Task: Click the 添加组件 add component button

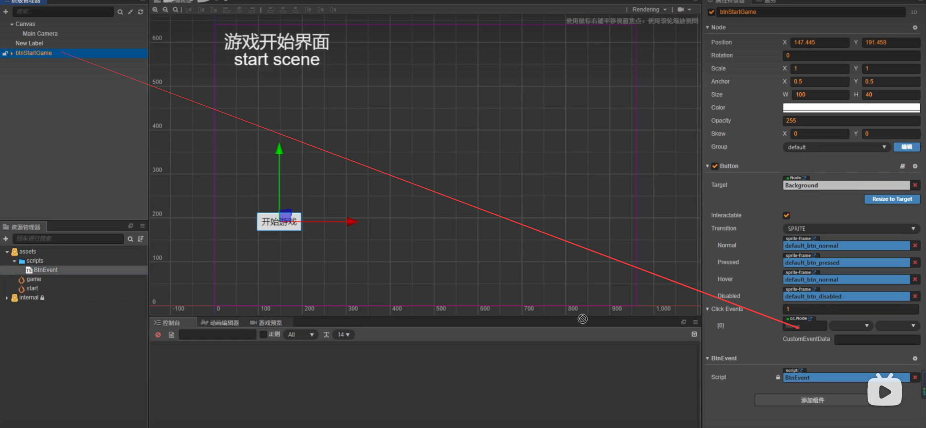Action: click(x=812, y=400)
